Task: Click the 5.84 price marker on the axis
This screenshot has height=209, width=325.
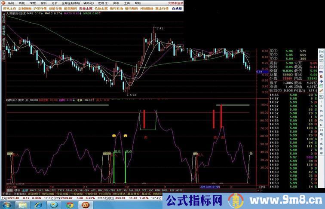Action: tap(259, 72)
